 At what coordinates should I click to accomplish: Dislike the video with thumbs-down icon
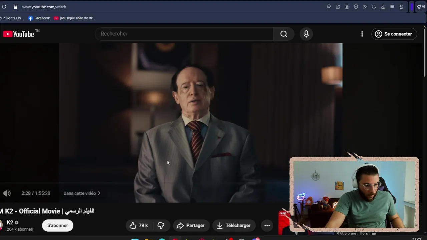point(161,226)
